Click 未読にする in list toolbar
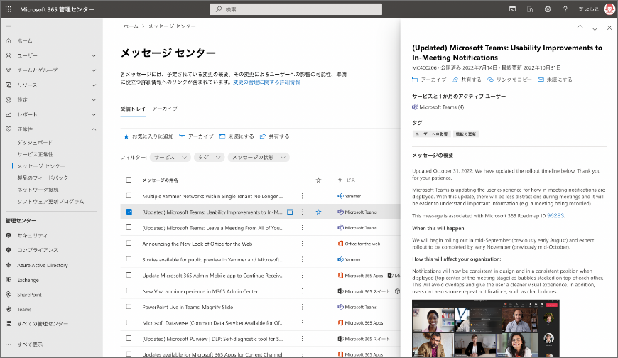The image size is (618, 358). [x=237, y=136]
